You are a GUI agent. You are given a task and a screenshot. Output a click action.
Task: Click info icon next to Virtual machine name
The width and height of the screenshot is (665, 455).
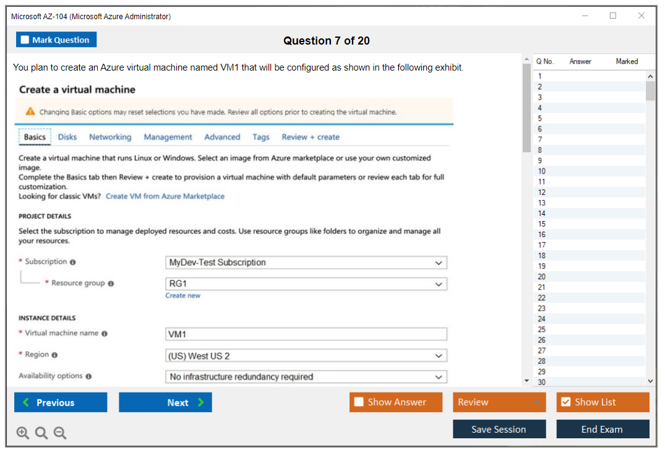coord(105,334)
